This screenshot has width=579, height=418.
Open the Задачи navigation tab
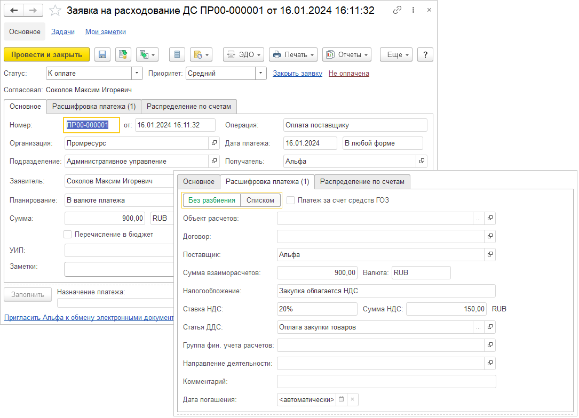(63, 31)
